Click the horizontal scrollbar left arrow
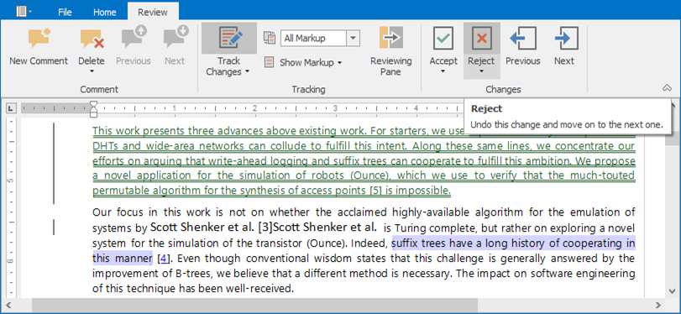Image resolution: width=681 pixels, height=314 pixels. 8,305
